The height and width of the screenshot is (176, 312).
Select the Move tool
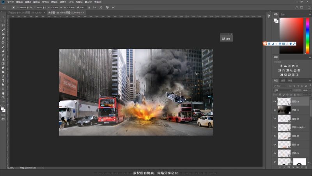tap(3, 17)
